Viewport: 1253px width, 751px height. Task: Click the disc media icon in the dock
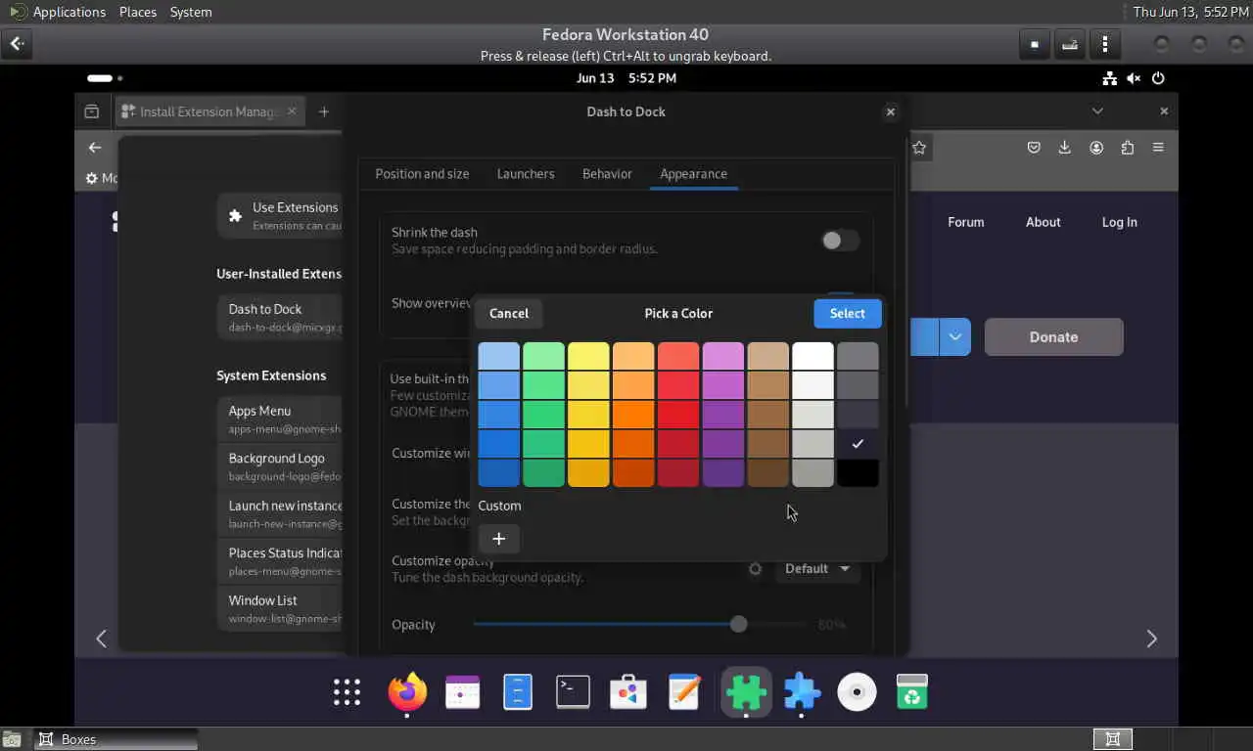tap(857, 692)
